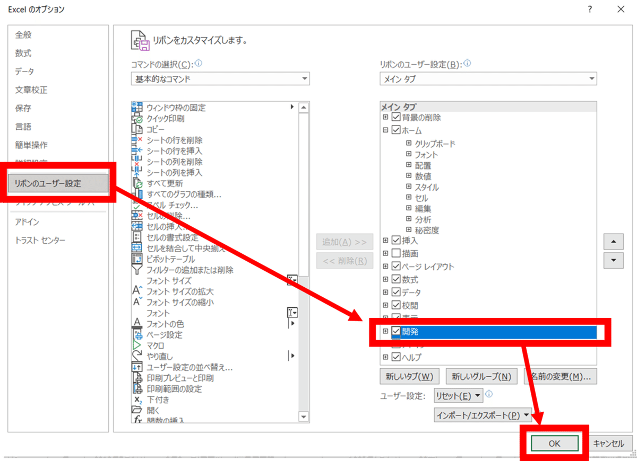This screenshot has width=637, height=461.
Task: Uncheck the 校閲 checkbox
Action: [x=396, y=305]
